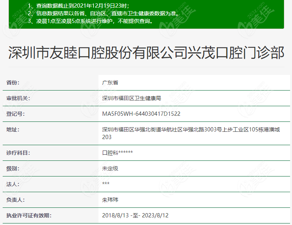Click notice line about 2021年12月19日23时 data cutoff
This screenshot has height=225, width=292.
tap(79, 6)
